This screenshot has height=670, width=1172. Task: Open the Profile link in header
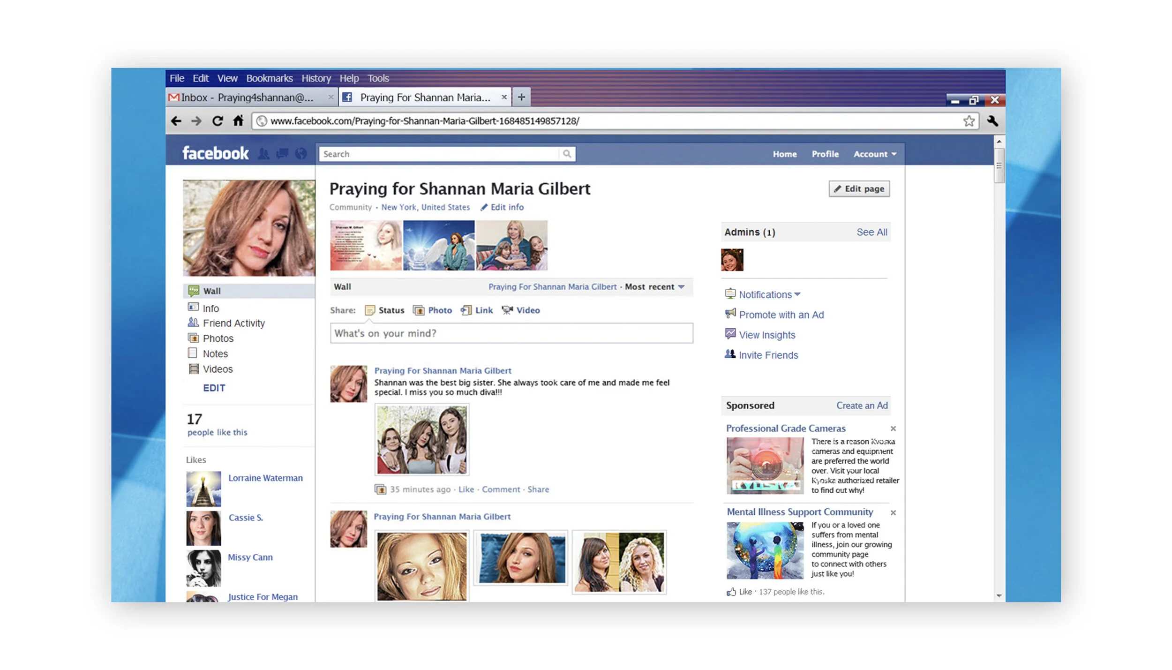825,154
